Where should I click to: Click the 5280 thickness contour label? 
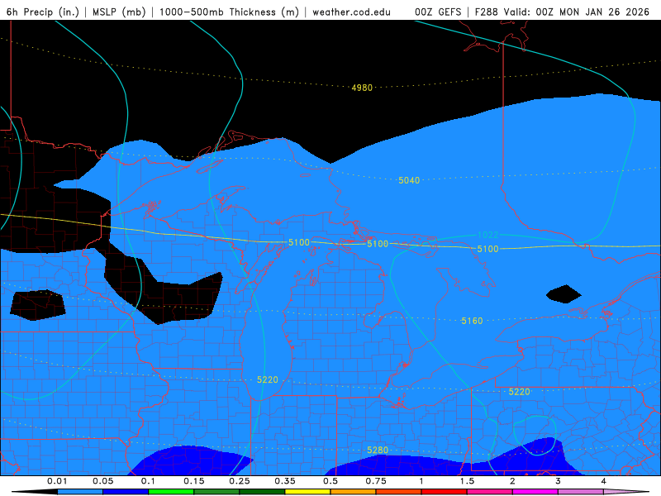point(378,450)
